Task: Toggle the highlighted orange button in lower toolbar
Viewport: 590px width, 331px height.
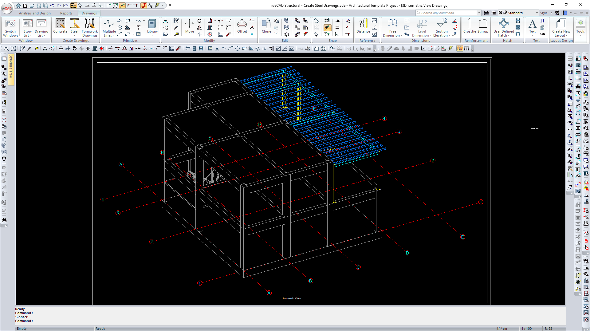Action: coord(459,49)
